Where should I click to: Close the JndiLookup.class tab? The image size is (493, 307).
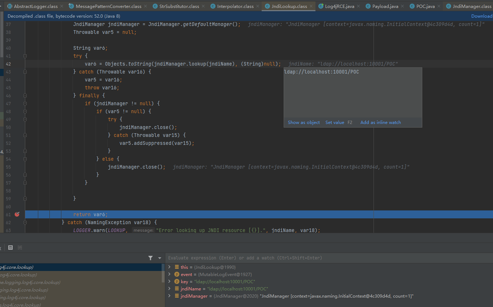[311, 6]
